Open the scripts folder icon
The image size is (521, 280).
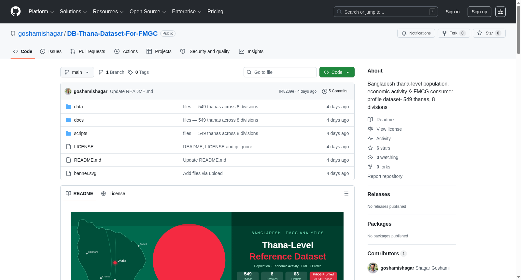click(68, 133)
